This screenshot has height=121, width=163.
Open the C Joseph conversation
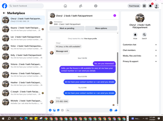[23, 93]
